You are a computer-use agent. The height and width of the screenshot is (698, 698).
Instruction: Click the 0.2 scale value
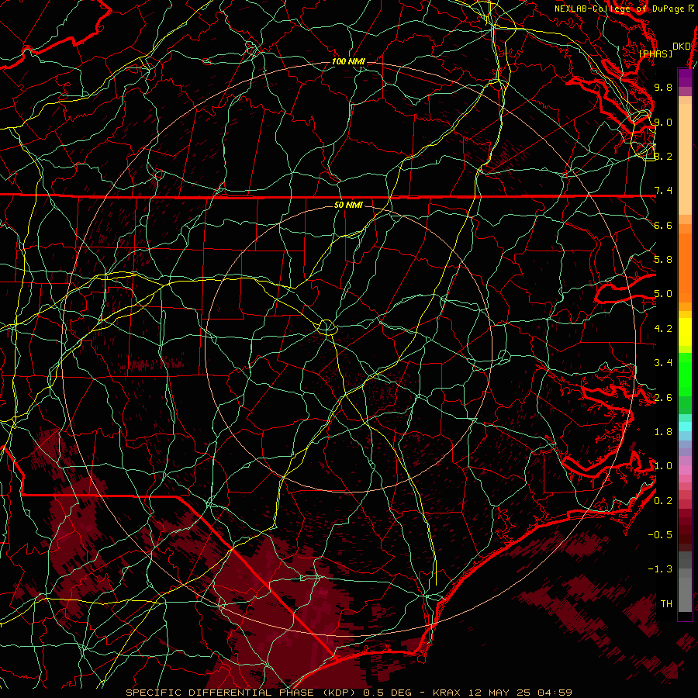click(x=663, y=501)
